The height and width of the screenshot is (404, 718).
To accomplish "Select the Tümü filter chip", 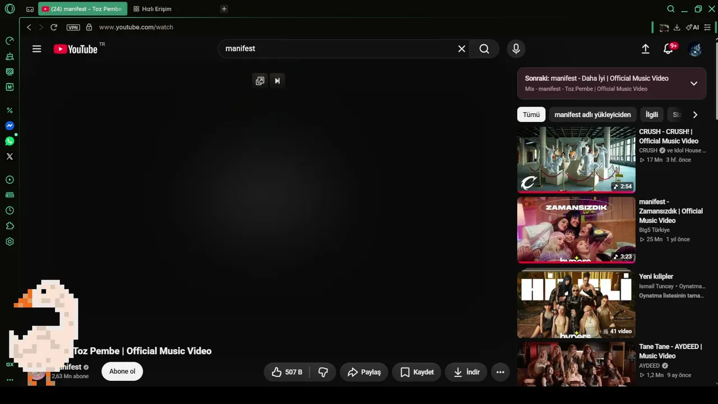I will point(531,114).
